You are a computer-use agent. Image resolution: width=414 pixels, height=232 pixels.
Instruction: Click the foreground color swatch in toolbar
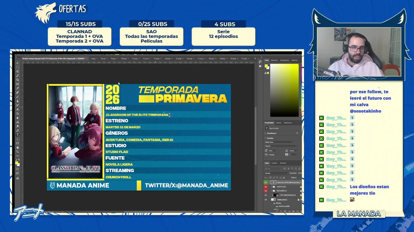[16, 163]
